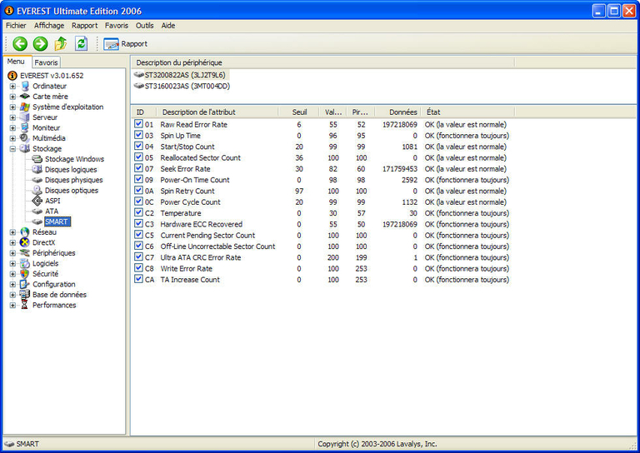
Task: Toggle the Start/Stop Count checkbox
Action: tap(139, 146)
